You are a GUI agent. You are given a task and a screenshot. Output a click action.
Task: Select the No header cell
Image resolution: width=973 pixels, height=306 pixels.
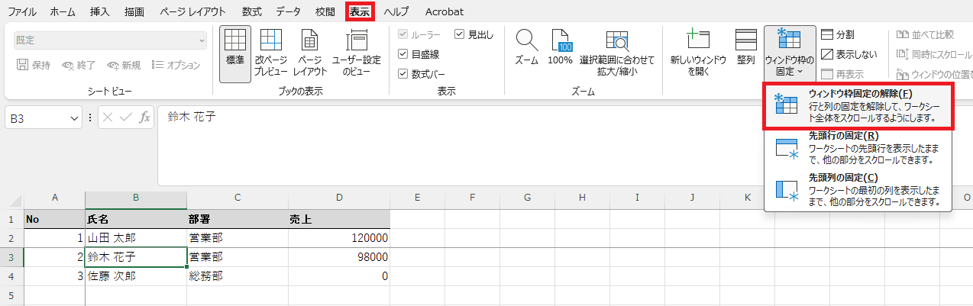click(x=54, y=219)
